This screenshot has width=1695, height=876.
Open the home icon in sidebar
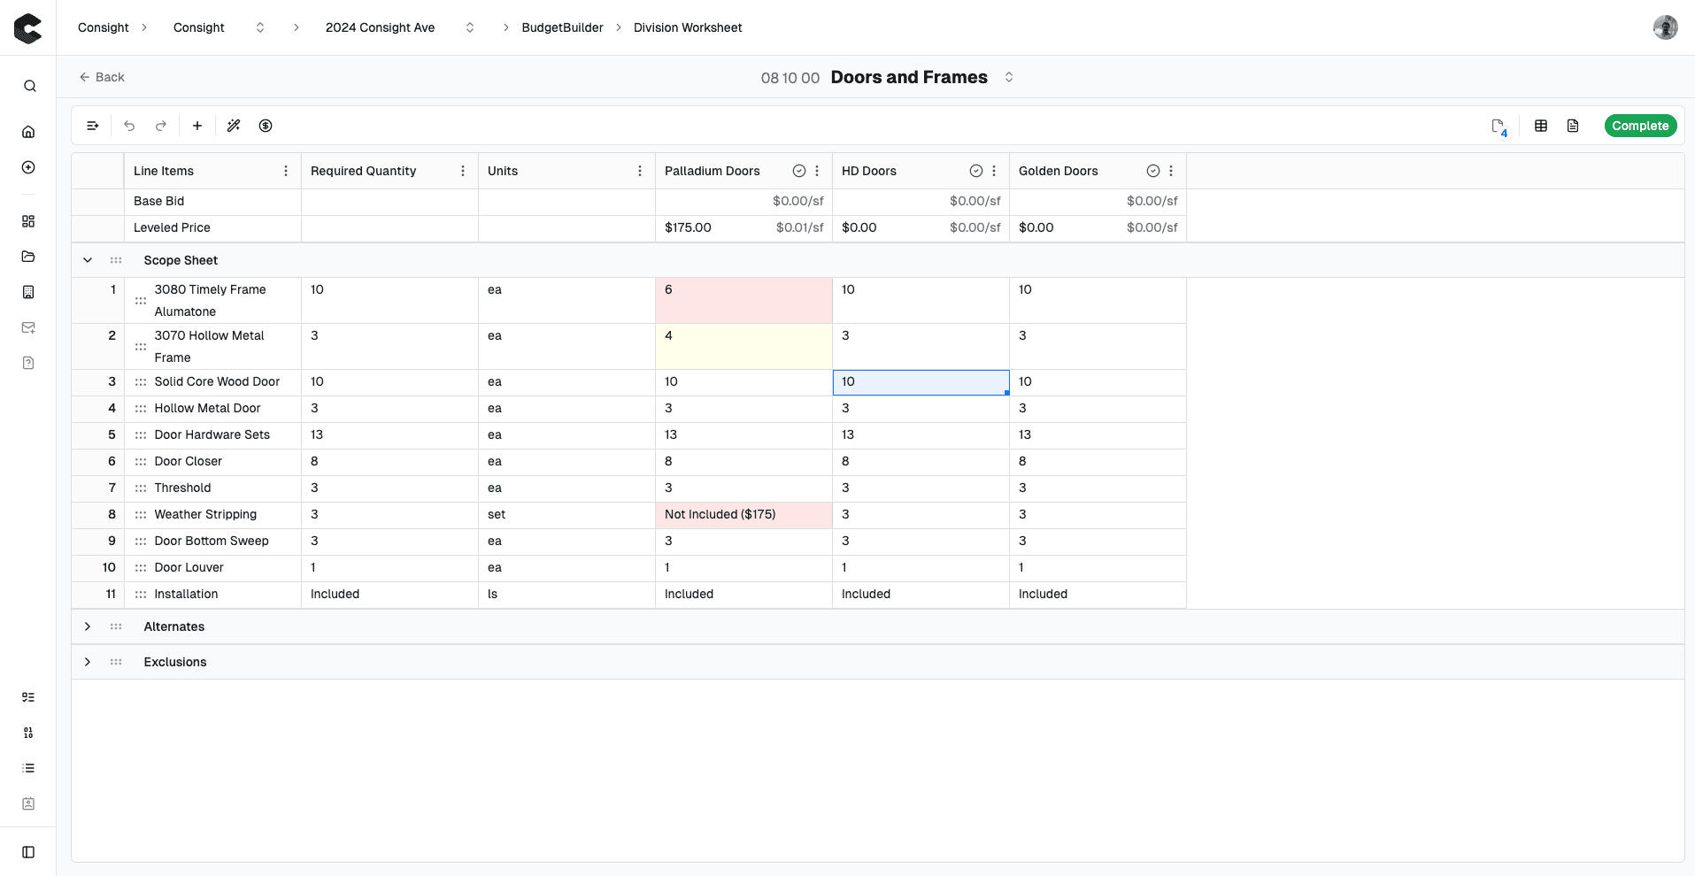[x=28, y=132]
